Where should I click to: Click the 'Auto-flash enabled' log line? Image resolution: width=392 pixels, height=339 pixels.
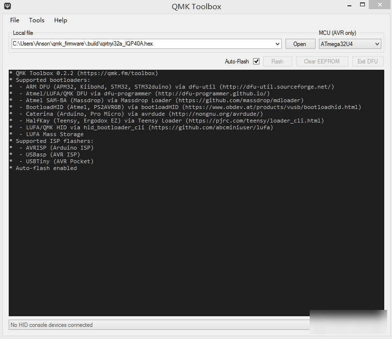tap(43, 168)
